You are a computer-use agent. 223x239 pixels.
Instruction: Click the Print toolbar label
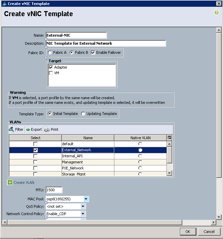(x=54, y=129)
